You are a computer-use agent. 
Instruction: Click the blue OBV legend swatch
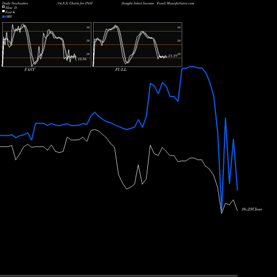(3, 17)
